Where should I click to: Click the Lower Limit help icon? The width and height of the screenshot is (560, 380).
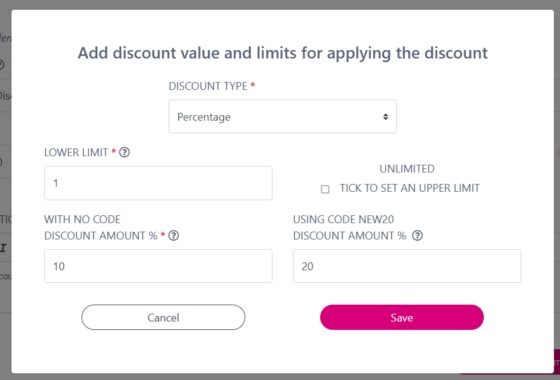point(124,153)
